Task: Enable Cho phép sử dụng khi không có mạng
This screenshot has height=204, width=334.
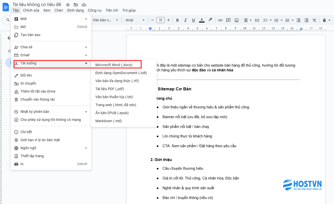Action: click(51, 120)
